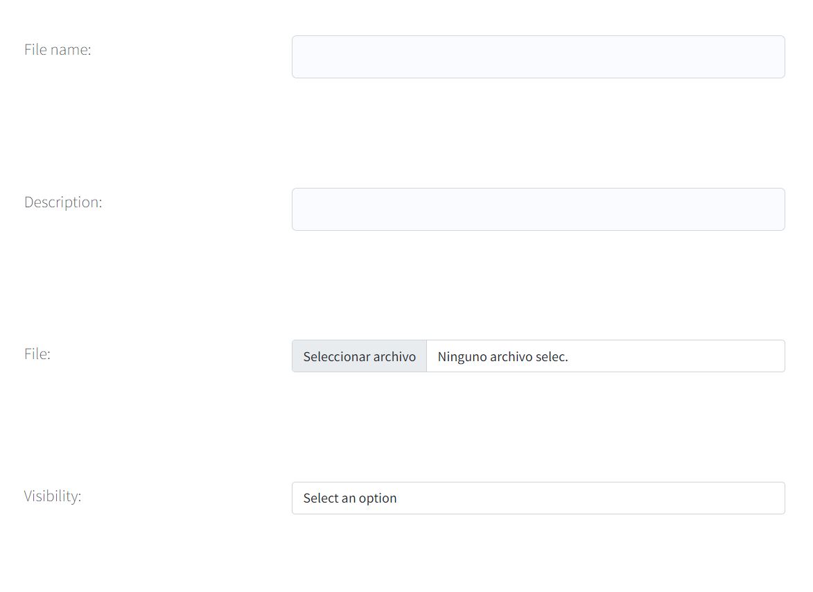
Task: Select the empty Description textbox
Action: click(x=538, y=209)
